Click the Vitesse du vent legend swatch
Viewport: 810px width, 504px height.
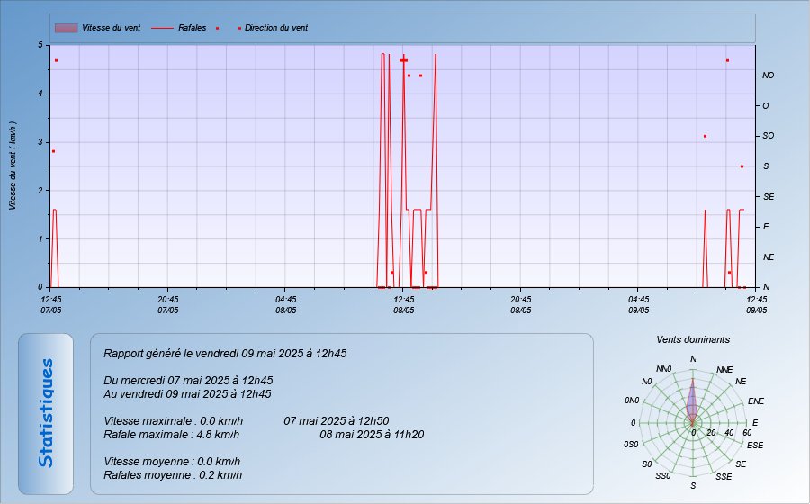click(x=66, y=28)
